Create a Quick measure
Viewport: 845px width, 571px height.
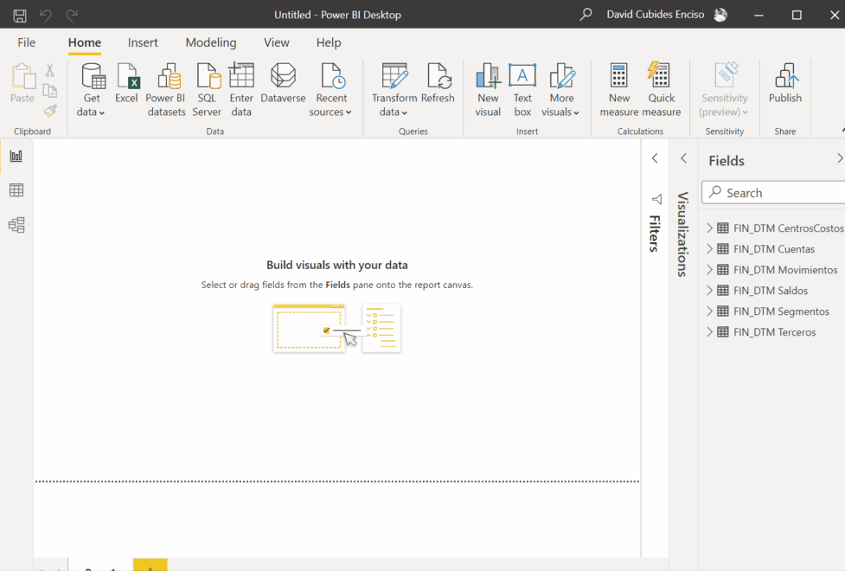[662, 90]
